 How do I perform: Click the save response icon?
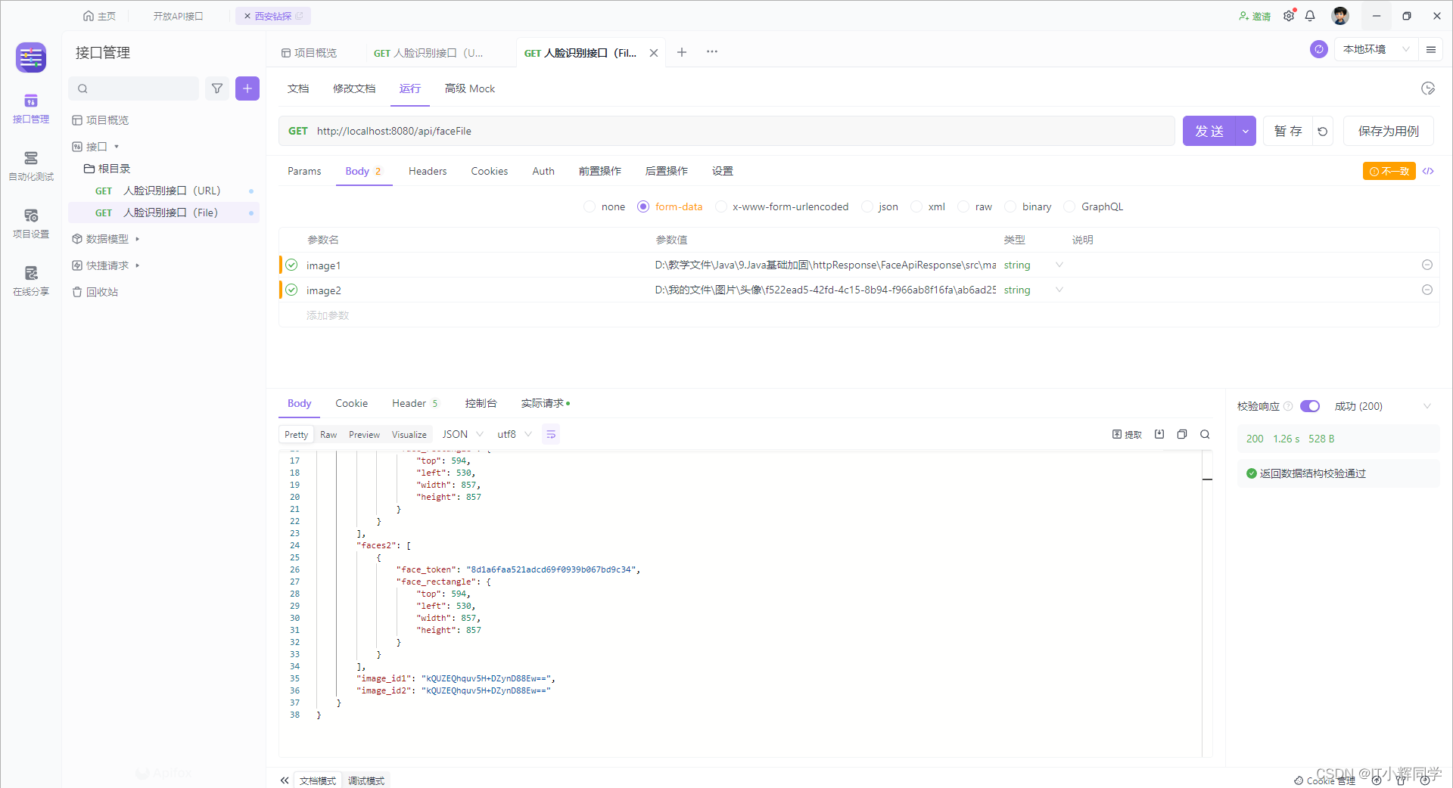pos(1159,434)
